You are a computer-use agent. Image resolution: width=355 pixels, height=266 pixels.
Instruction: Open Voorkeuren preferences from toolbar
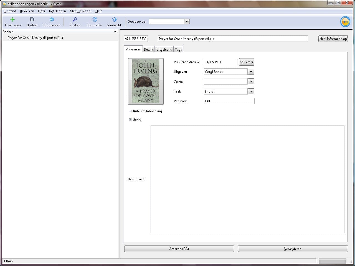(52, 22)
